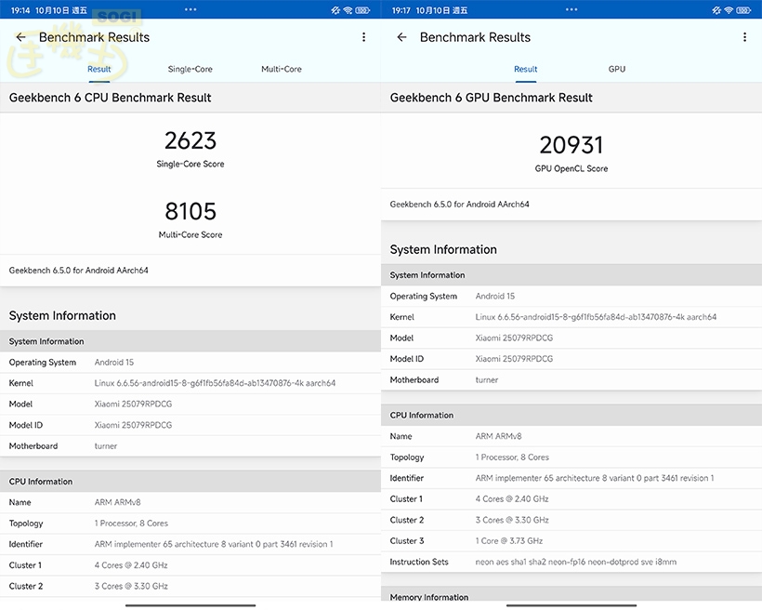Switch to the Single-Core tab
The image size is (762, 610).
(x=190, y=69)
